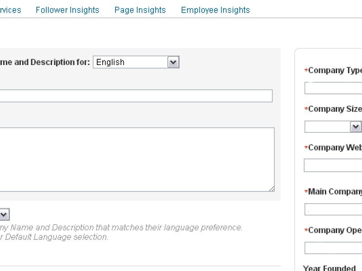
Task: Expand the Company Size dropdown arrow
Action: [x=356, y=127]
